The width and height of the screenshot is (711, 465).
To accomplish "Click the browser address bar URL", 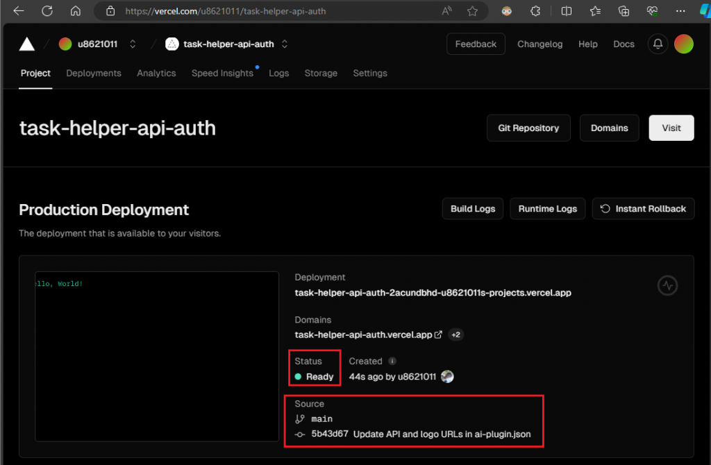I will (x=226, y=11).
